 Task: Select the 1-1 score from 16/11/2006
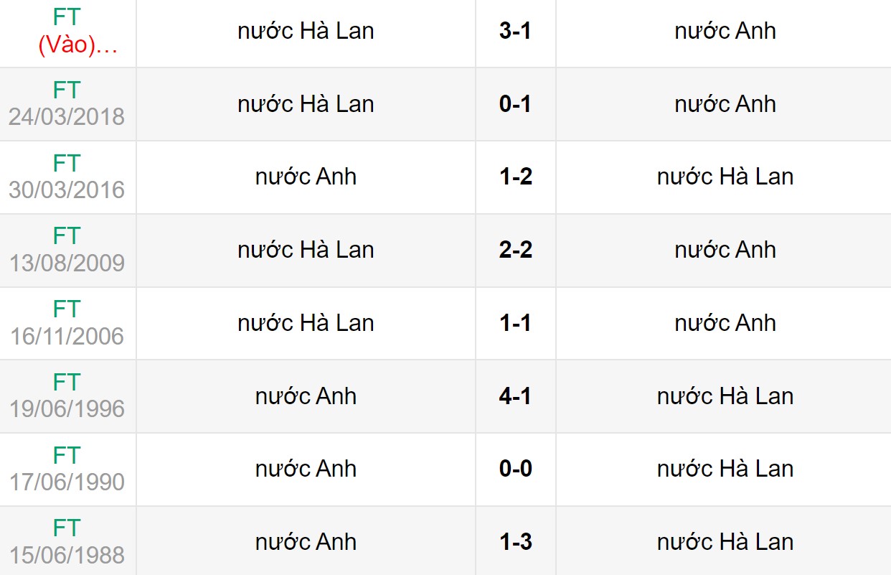515,323
